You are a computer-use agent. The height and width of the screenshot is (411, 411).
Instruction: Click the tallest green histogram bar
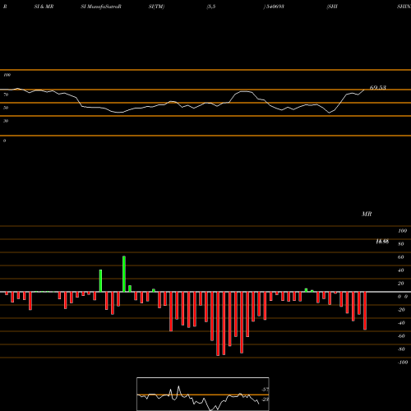tap(124, 274)
